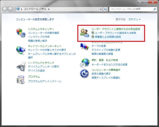This screenshot has width=159, height=127.
Task: Click the Back navigation arrow button
Action: tap(4, 9)
